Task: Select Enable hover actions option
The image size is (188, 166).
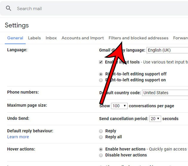Action: pyautogui.click(x=101, y=149)
